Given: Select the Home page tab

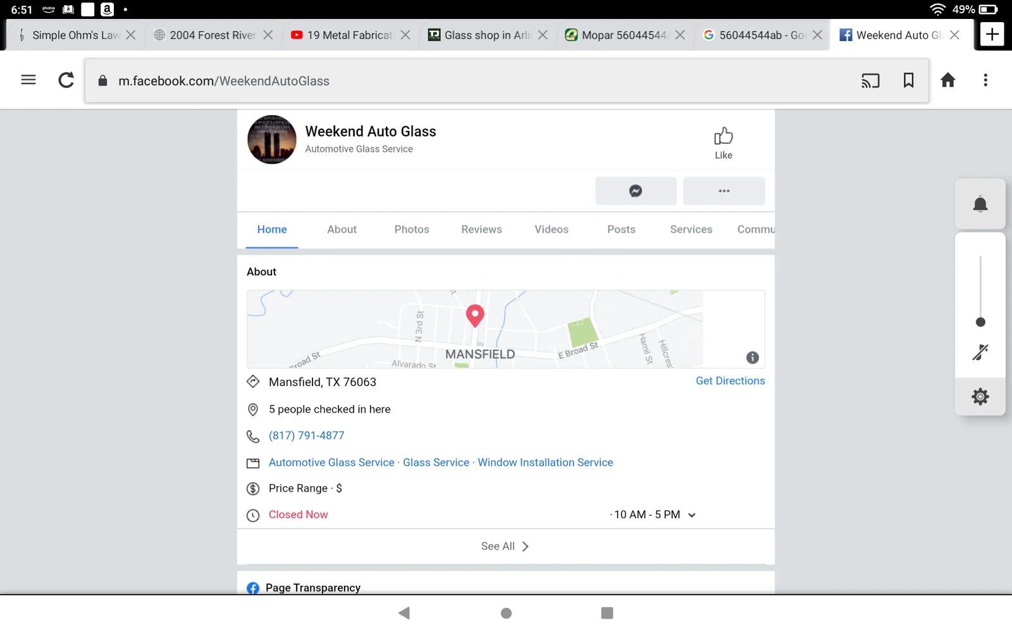Looking at the screenshot, I should (272, 229).
